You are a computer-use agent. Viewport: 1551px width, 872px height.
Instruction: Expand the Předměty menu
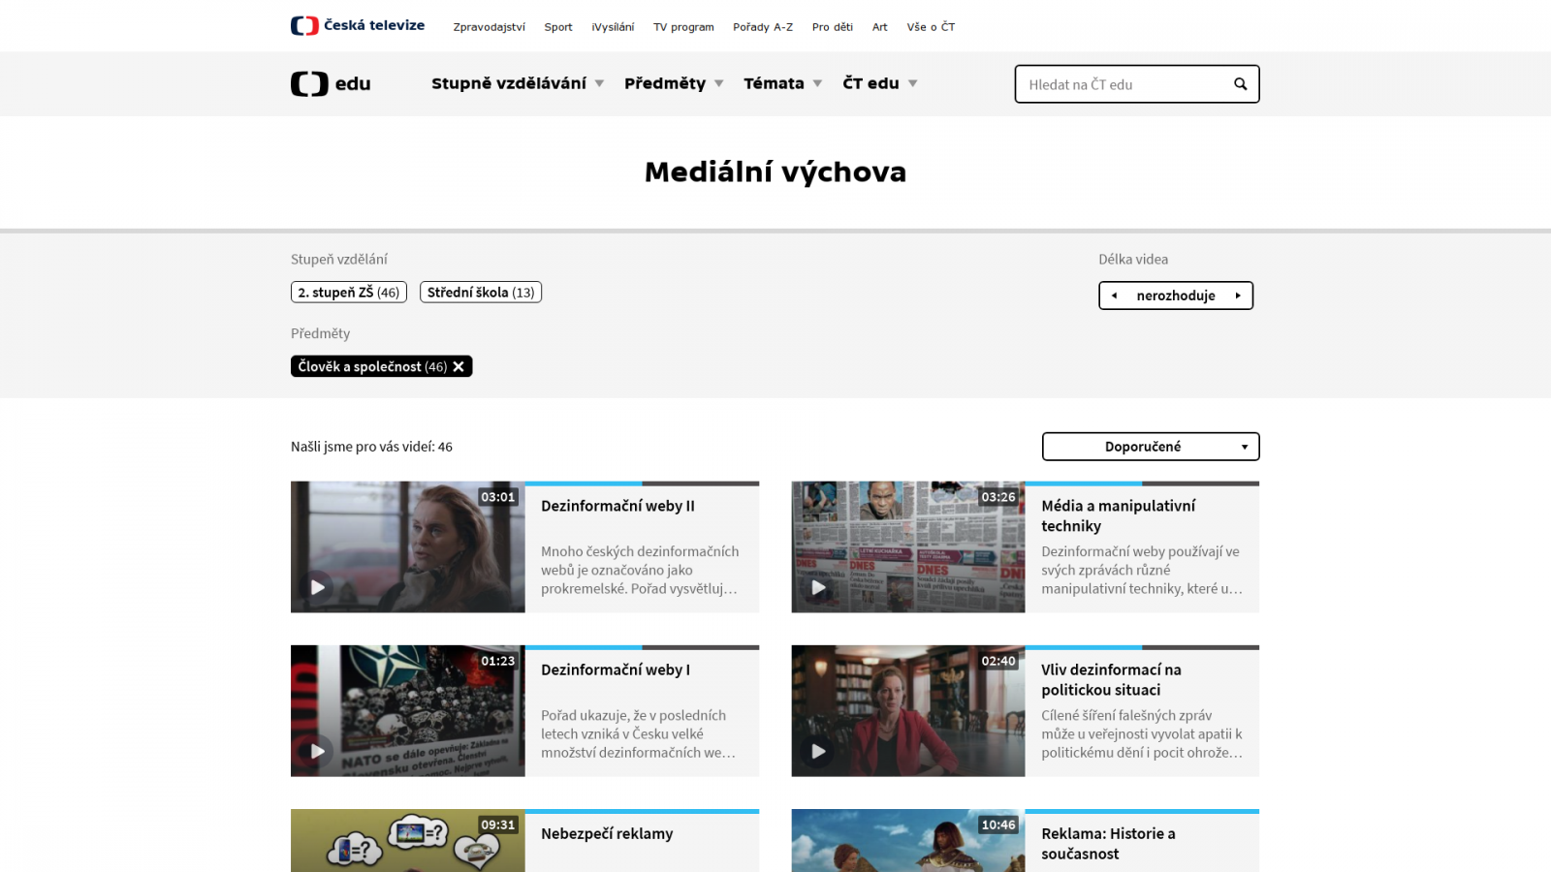point(674,83)
